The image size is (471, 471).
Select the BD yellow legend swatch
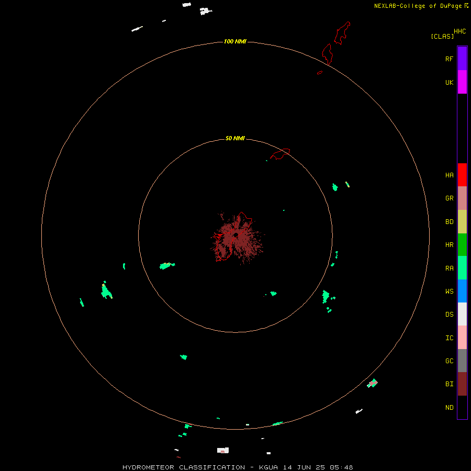[x=462, y=222]
